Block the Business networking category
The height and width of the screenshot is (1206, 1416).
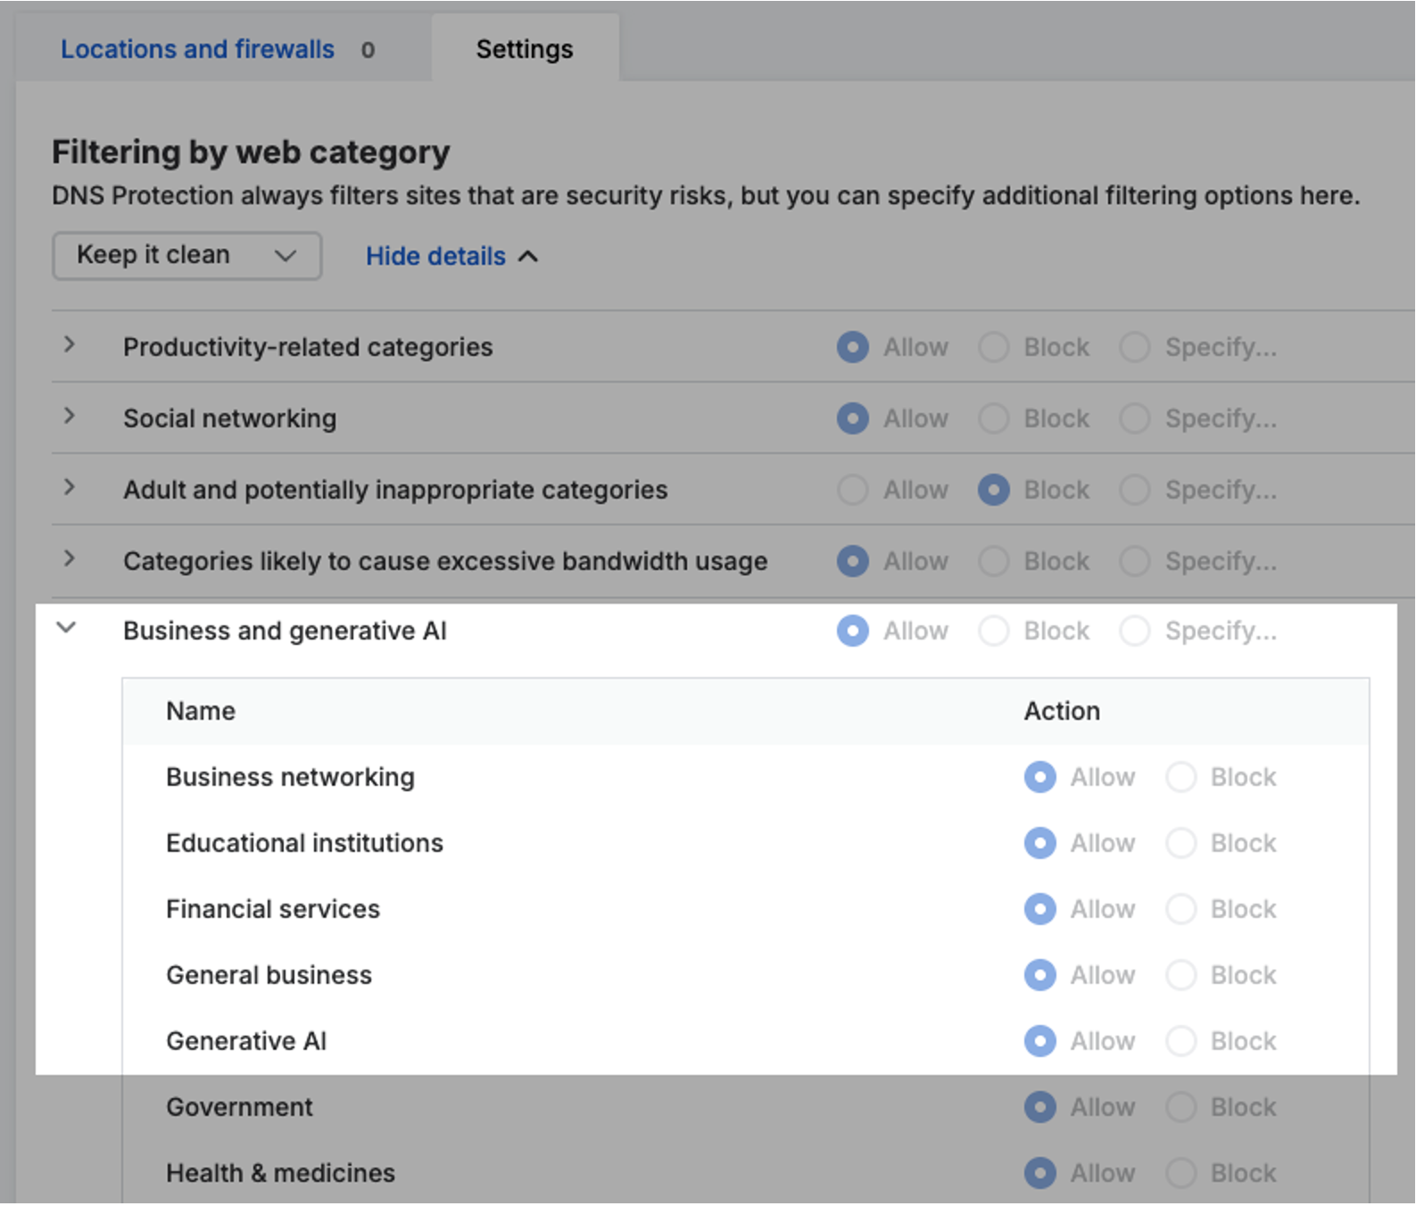click(x=1180, y=777)
